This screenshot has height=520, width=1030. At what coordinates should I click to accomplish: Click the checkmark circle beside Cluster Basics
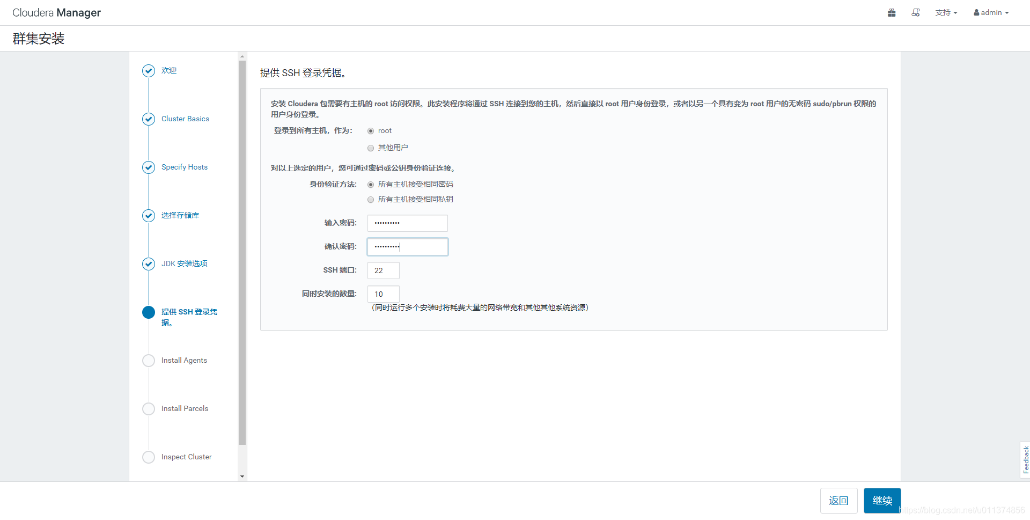(x=149, y=119)
